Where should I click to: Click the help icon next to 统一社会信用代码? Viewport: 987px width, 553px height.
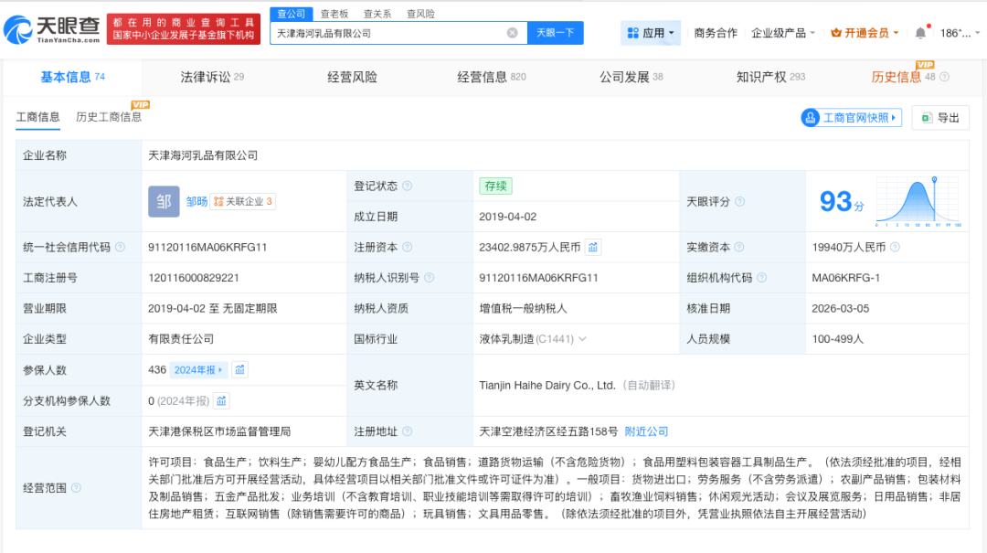tap(120, 247)
